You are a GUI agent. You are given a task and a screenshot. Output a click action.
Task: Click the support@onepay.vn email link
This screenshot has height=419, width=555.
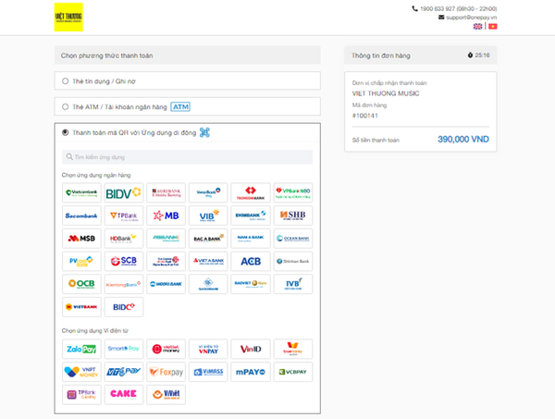[x=471, y=18]
